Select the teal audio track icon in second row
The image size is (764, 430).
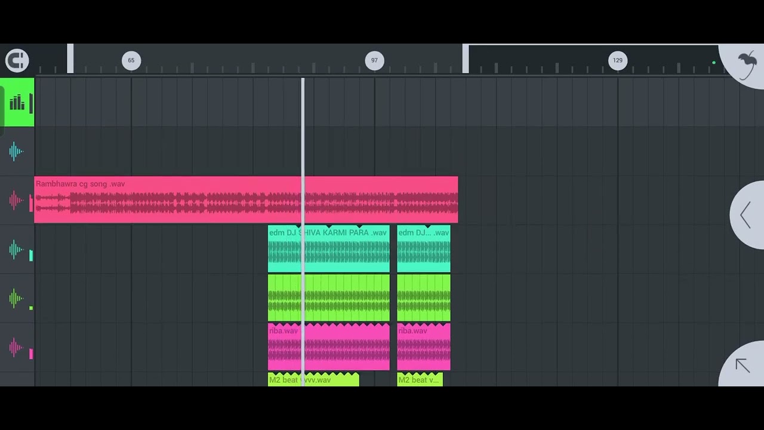click(x=16, y=151)
